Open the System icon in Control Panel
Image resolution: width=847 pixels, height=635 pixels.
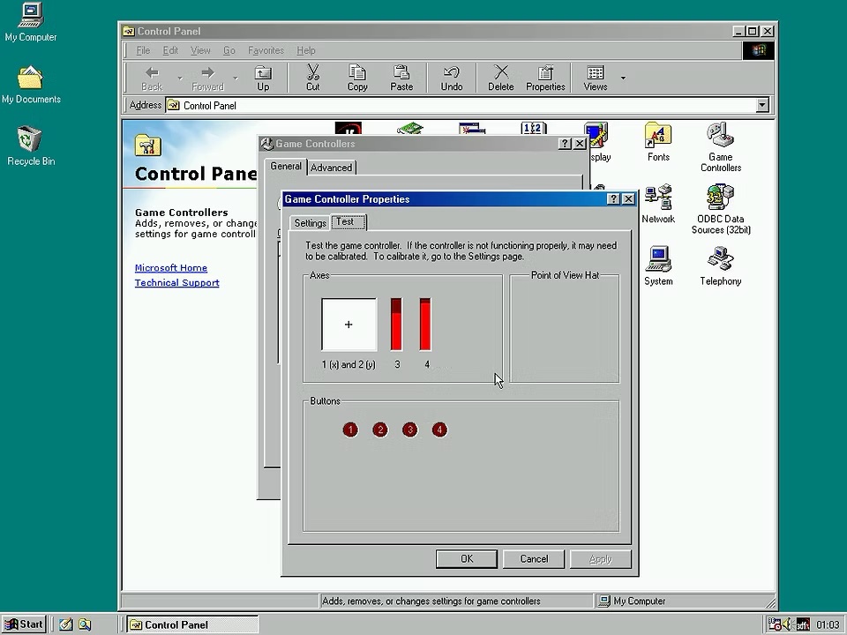[658, 265]
